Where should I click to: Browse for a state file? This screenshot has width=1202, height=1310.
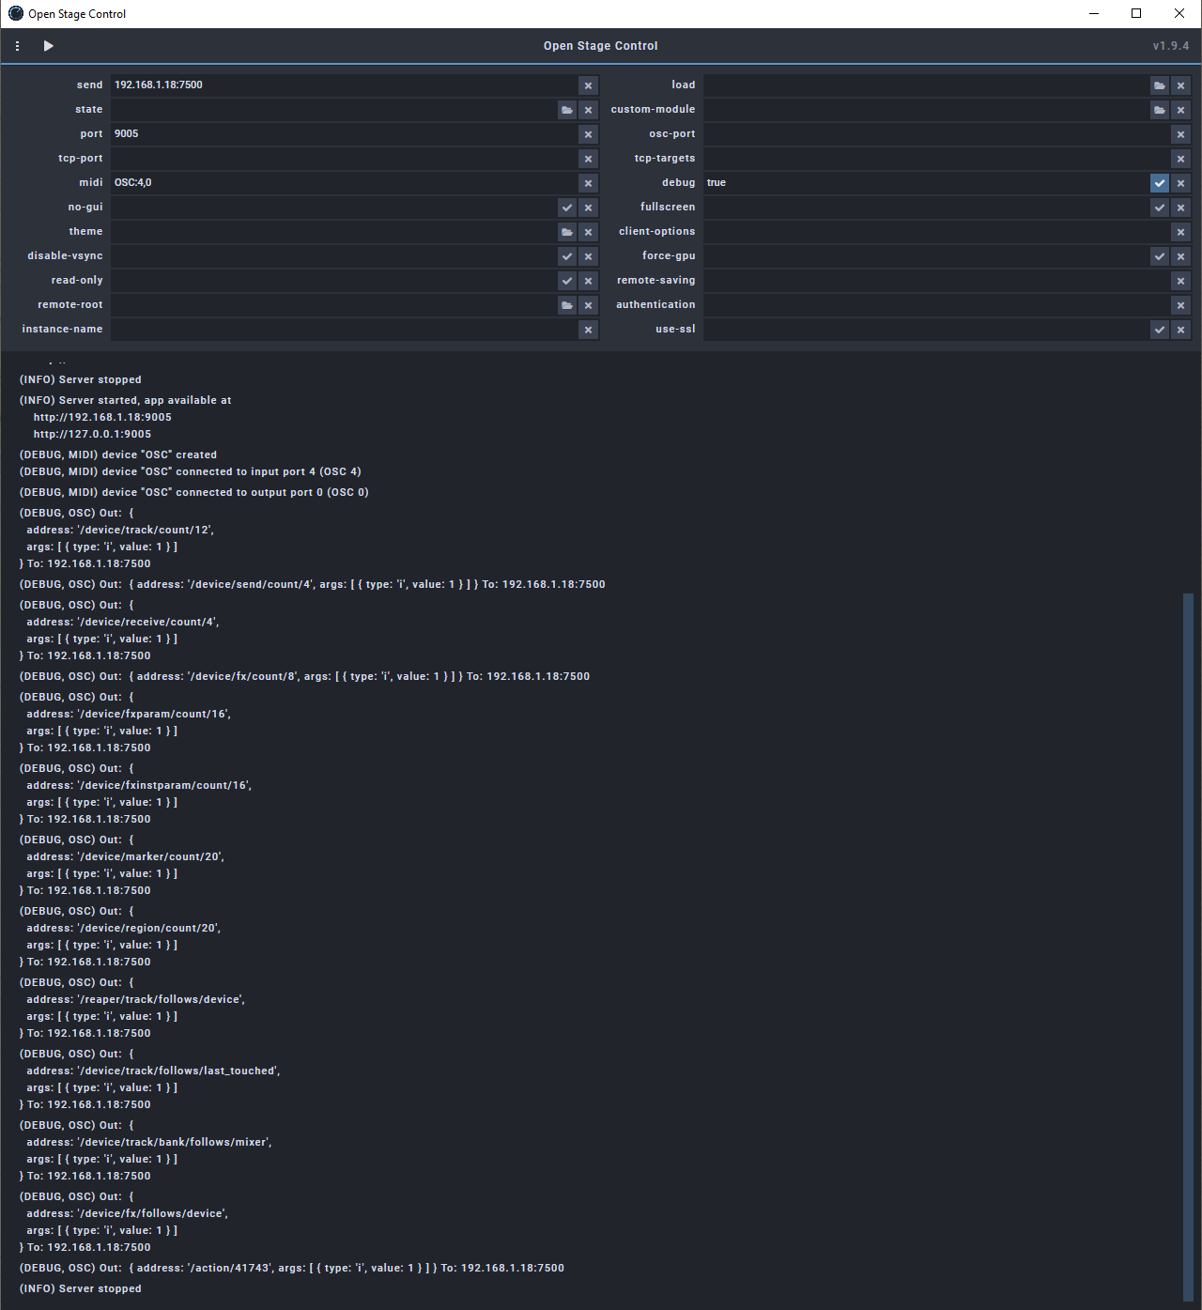(567, 110)
